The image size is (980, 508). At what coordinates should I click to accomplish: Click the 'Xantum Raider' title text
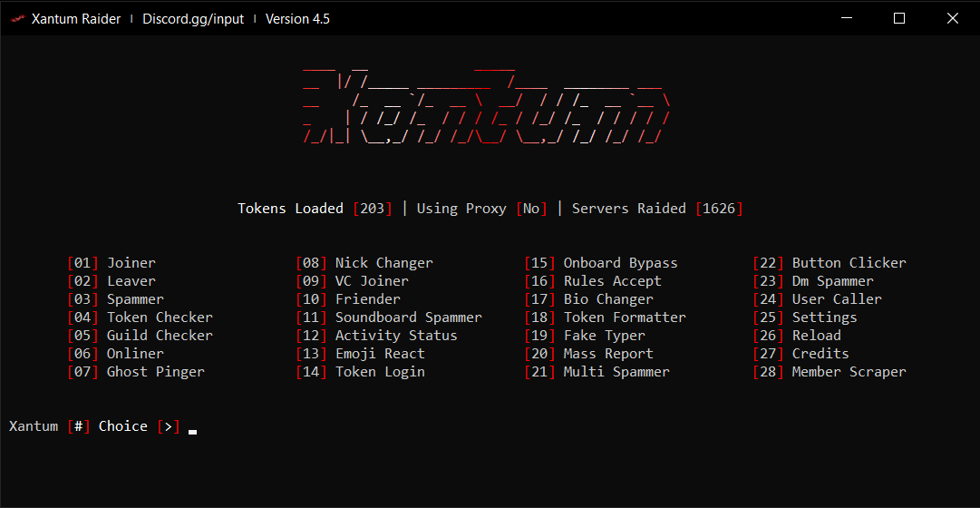coord(75,19)
